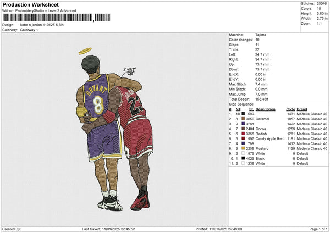Click 'Last Saved: 11/01/2025 22:45:52' text

coord(108,229)
